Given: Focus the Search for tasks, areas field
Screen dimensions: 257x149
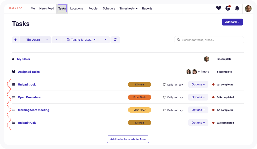Looking at the screenshot, I should coord(209,40).
